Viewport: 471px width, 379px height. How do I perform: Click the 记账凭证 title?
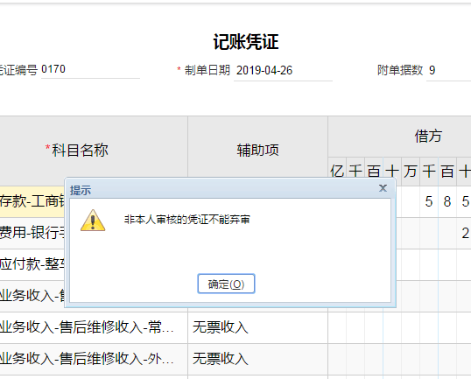[x=246, y=42]
